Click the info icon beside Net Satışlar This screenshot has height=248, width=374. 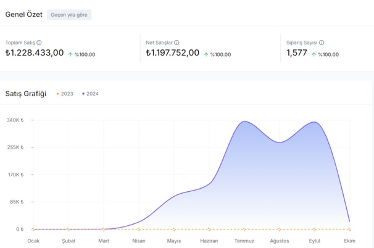coord(177,43)
